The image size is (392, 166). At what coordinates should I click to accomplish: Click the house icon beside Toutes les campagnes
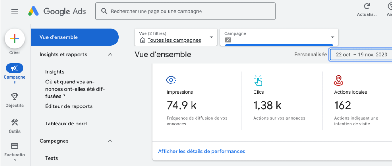pyautogui.click(x=142, y=40)
